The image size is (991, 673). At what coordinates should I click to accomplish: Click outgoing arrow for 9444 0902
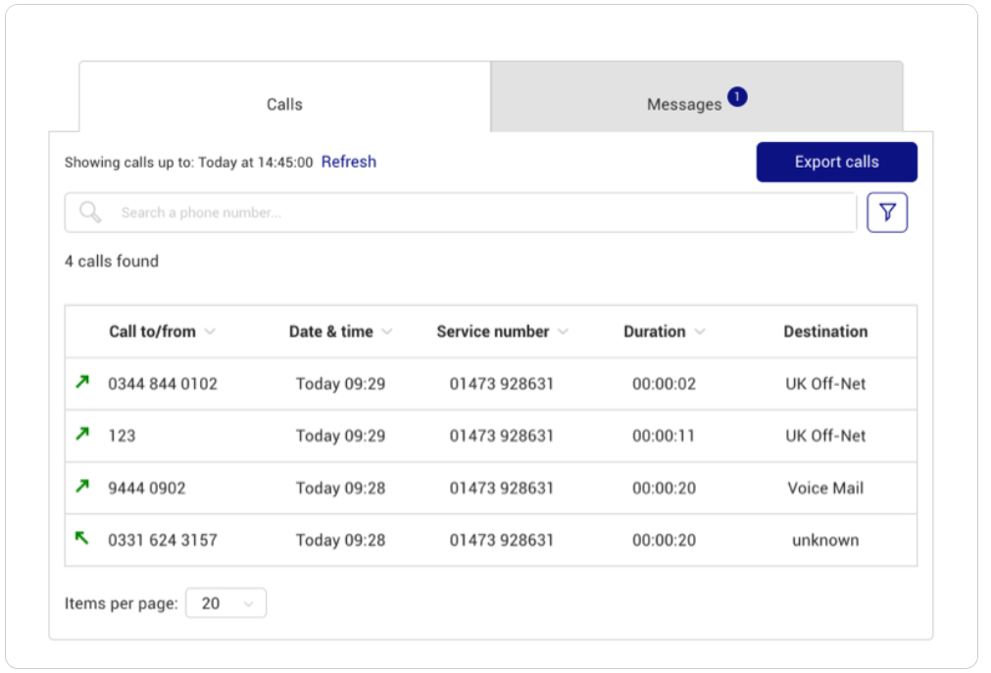click(x=82, y=486)
